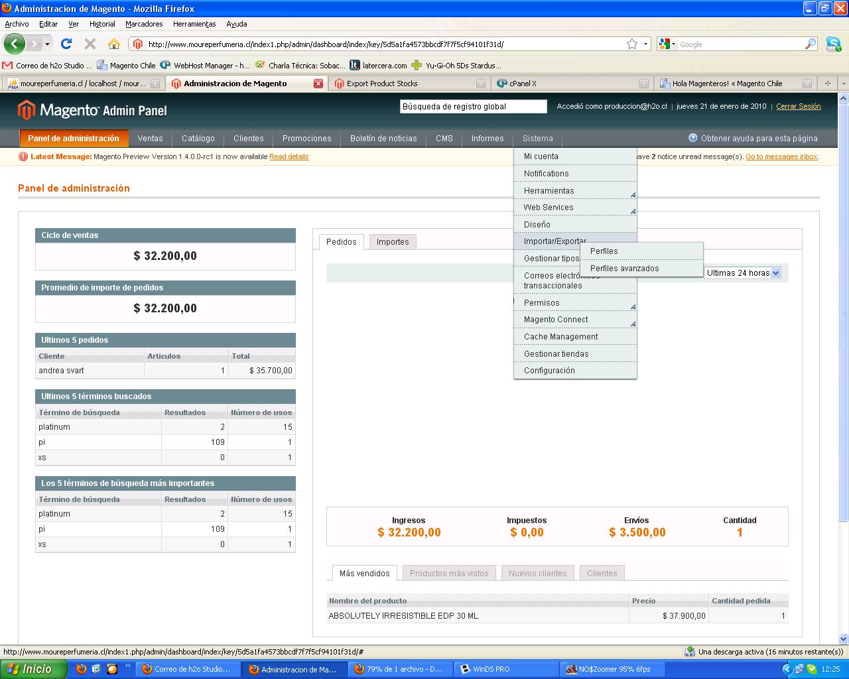Open the back-forward history dropdown arrow
This screenshot has height=679, width=849.
point(47,44)
